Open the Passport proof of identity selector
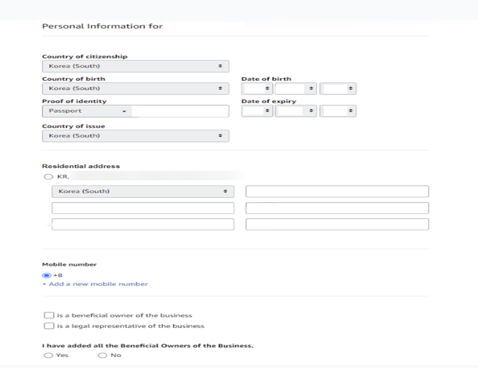478x368 pixels. click(x=87, y=111)
